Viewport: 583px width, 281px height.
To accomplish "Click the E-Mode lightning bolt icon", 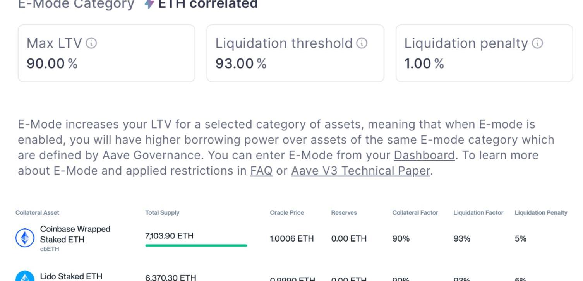I will click(x=149, y=4).
